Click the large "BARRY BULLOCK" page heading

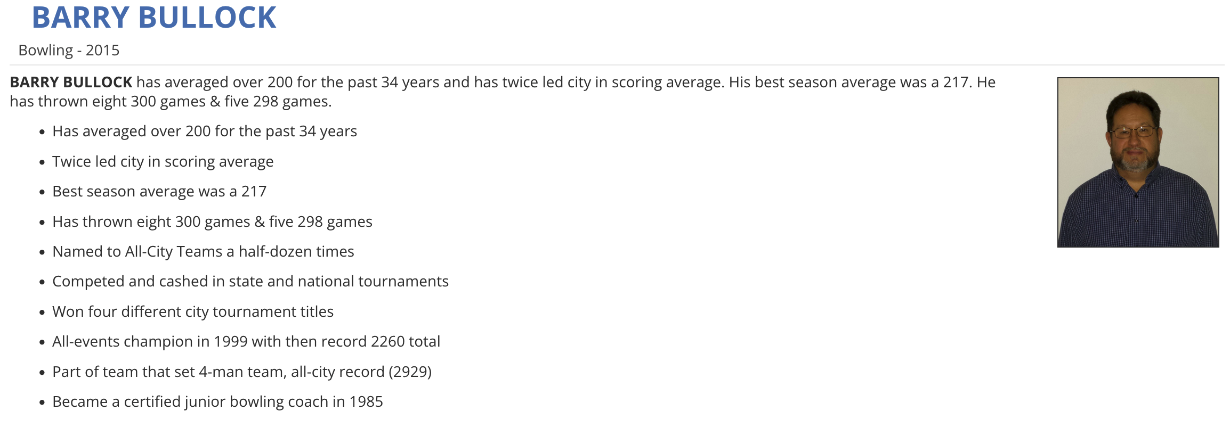point(154,18)
